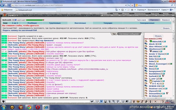
Task: Click the eraser icon to clear the chat
Action: pyautogui.click(x=97, y=101)
